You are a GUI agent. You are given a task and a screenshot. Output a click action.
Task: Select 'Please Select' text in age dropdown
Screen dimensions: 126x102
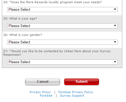pos(19,26)
